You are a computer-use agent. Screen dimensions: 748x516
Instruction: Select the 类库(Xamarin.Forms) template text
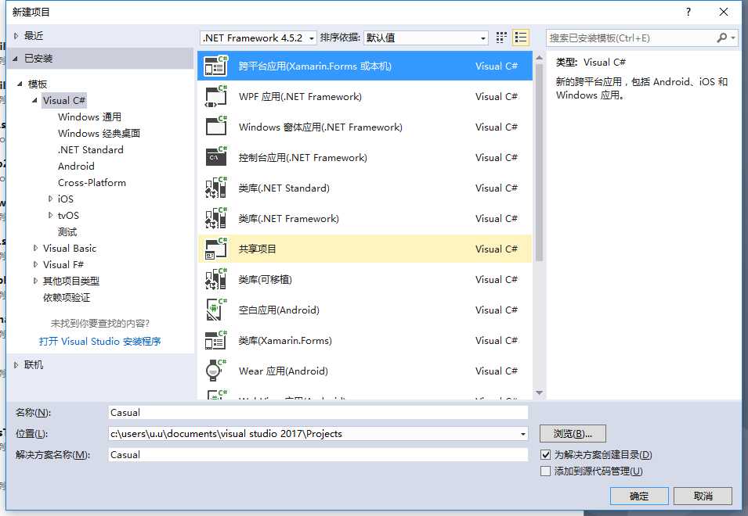click(285, 340)
